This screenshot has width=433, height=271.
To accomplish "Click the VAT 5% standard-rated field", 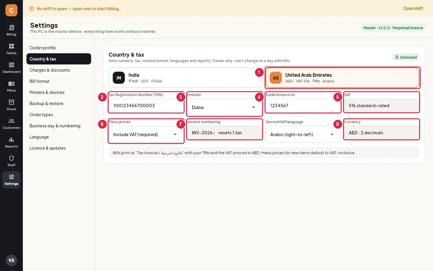I will (381, 106).
